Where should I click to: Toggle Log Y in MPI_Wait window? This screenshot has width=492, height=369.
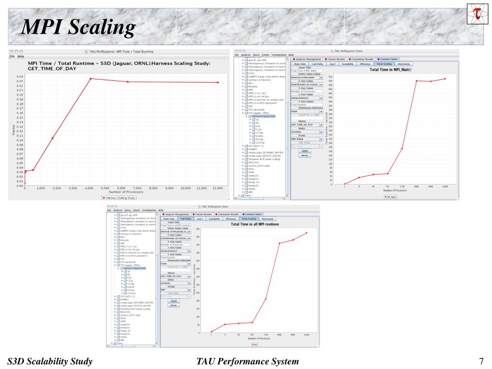[332, 64]
